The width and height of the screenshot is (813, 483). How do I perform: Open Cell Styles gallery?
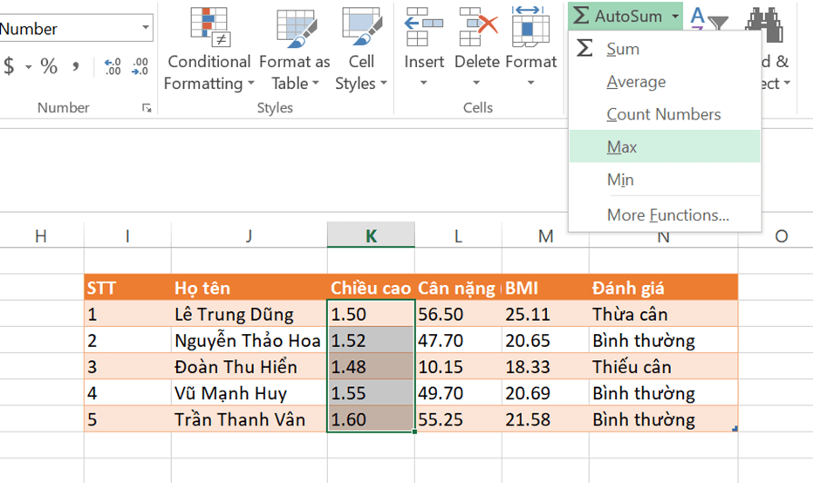coord(361,49)
